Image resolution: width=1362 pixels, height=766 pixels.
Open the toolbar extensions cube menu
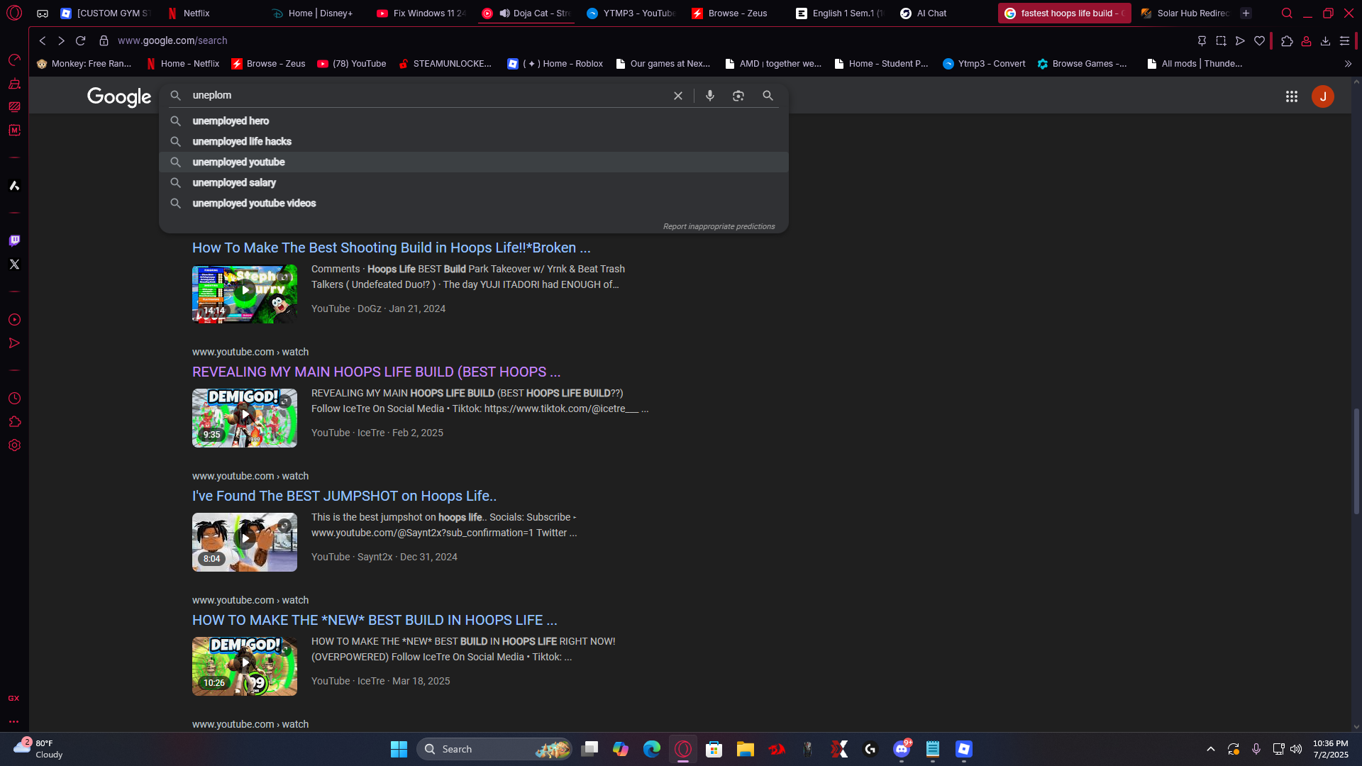click(x=1287, y=41)
